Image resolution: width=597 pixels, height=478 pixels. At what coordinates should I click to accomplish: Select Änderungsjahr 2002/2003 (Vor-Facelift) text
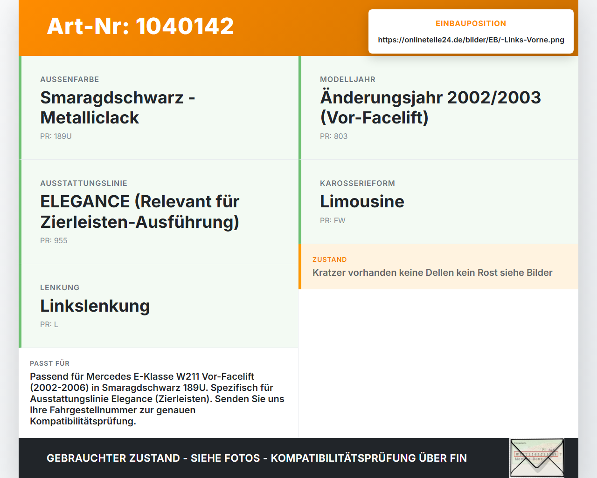click(x=430, y=108)
